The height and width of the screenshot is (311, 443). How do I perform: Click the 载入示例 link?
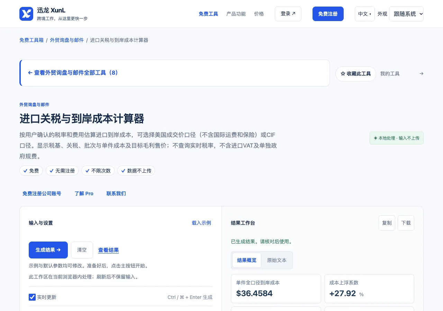point(201,223)
